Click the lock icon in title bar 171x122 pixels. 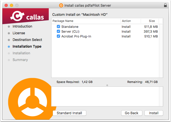coord(165,5)
